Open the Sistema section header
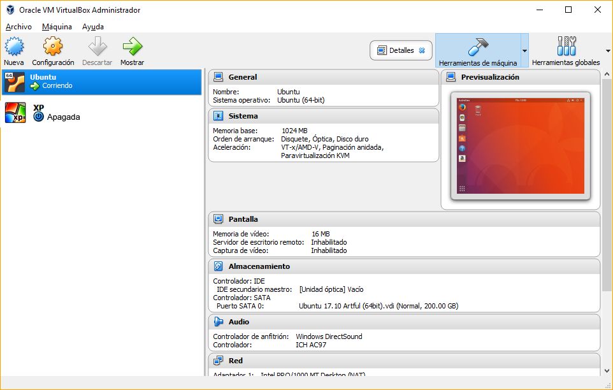Screen dimensions: 613x390 [324, 117]
